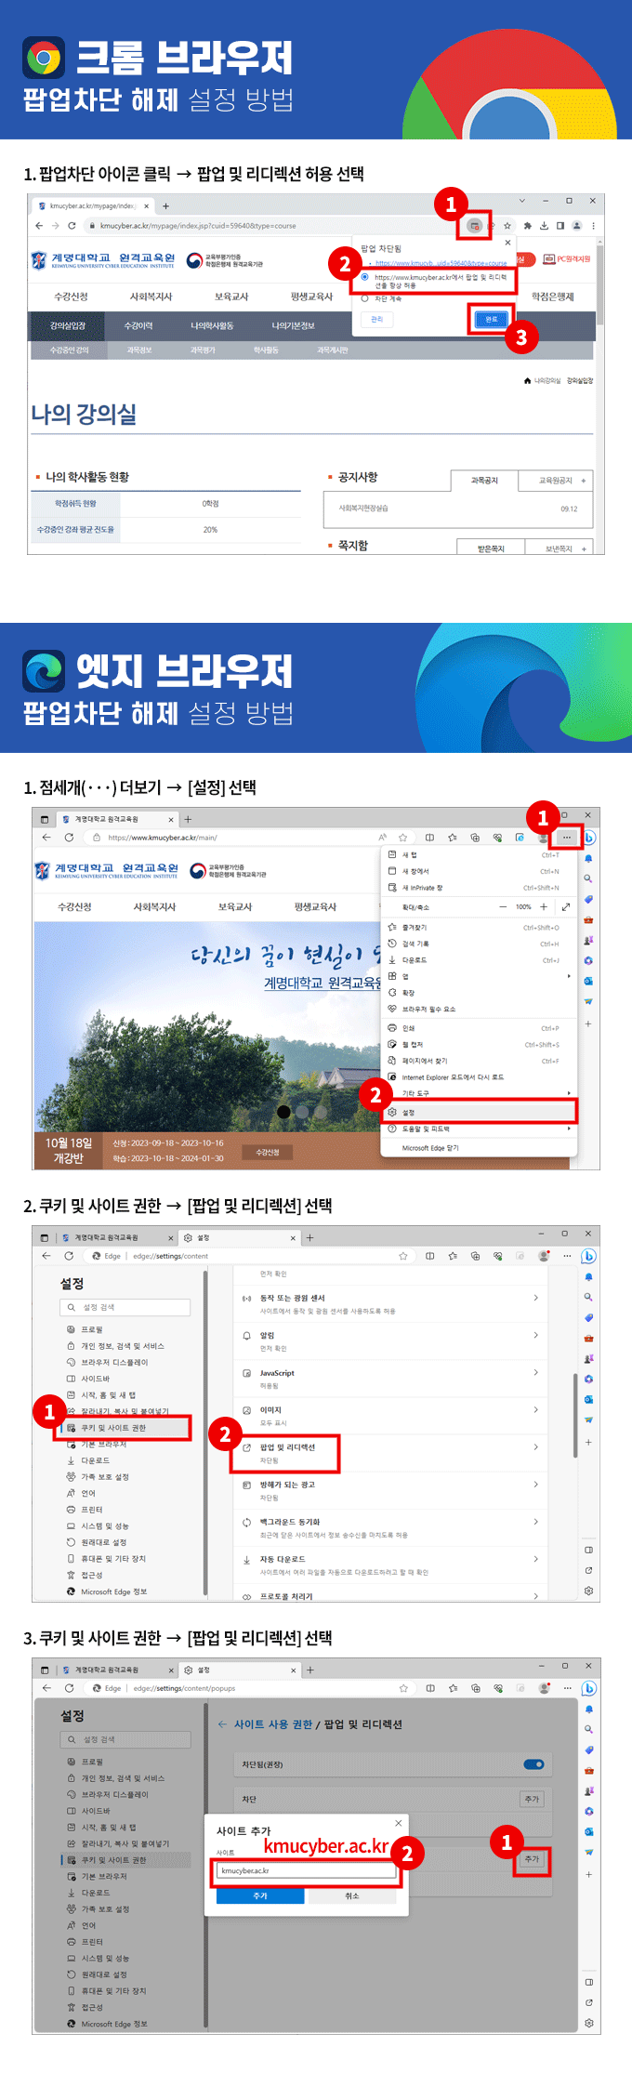This screenshot has height=2073, width=632.
Task: Click the gear icon in popups screenshot Edge sidebar
Action: pos(588,2023)
